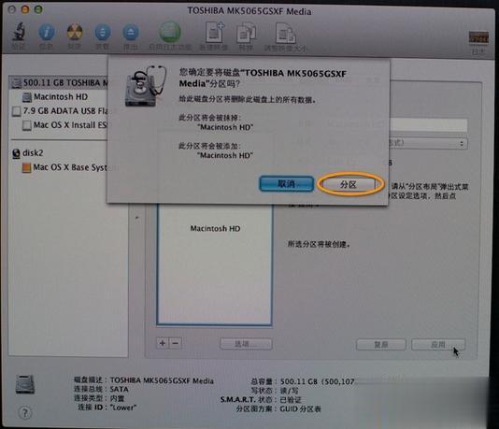Open the format dropdown behind the dialog
The width and height of the screenshot is (499, 429).
[428, 143]
